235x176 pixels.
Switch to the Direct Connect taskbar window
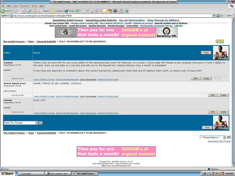click(58, 174)
